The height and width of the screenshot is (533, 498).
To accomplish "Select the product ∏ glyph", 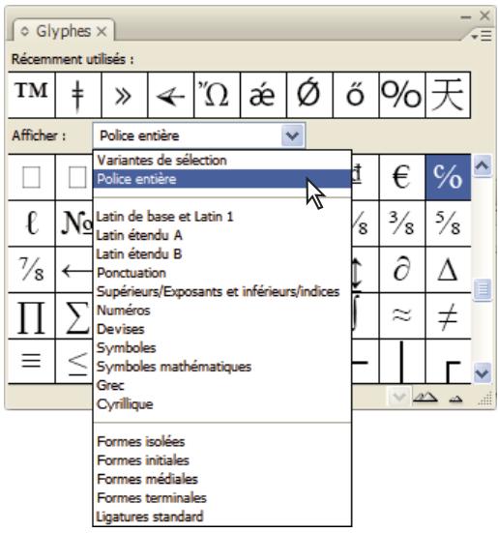I will (31, 315).
